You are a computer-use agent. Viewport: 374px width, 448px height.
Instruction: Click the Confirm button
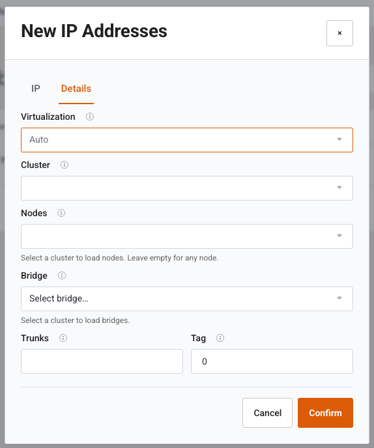pyautogui.click(x=325, y=413)
